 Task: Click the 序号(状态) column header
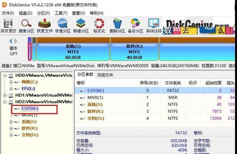point(149,83)
